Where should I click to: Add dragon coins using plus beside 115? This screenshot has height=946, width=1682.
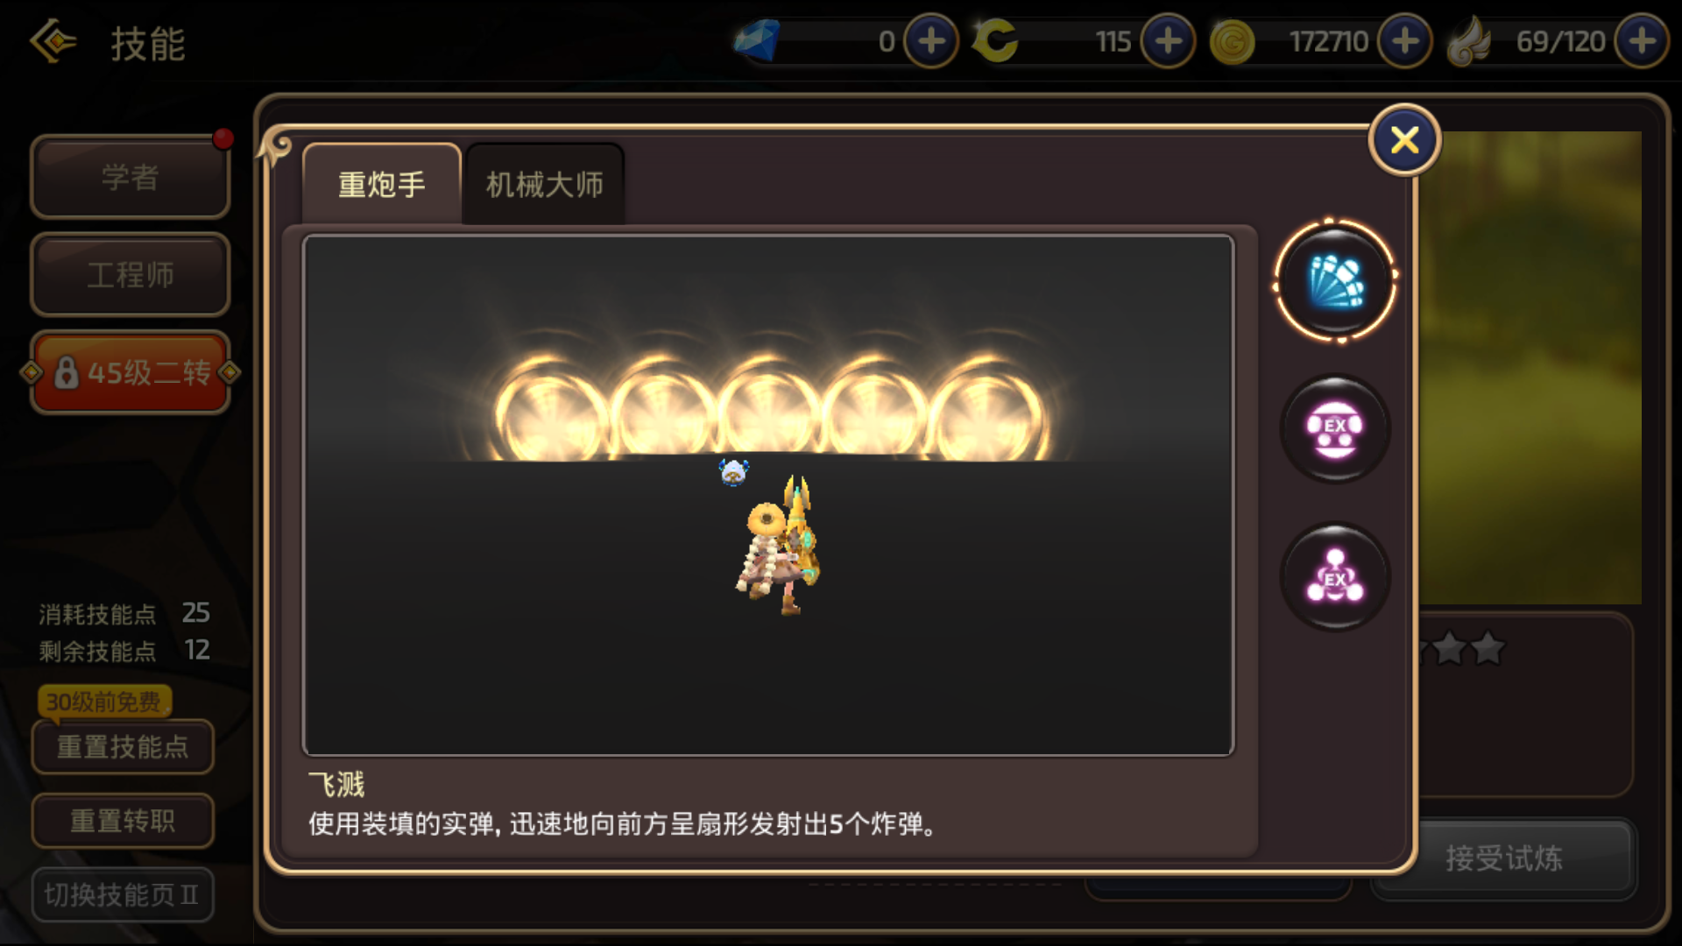1168,41
